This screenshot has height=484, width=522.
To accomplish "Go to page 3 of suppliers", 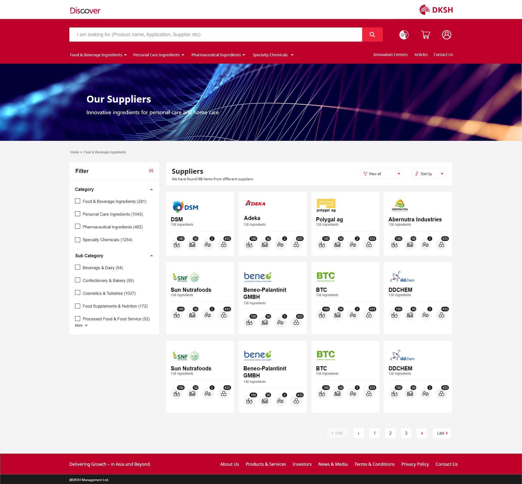I will pos(406,433).
